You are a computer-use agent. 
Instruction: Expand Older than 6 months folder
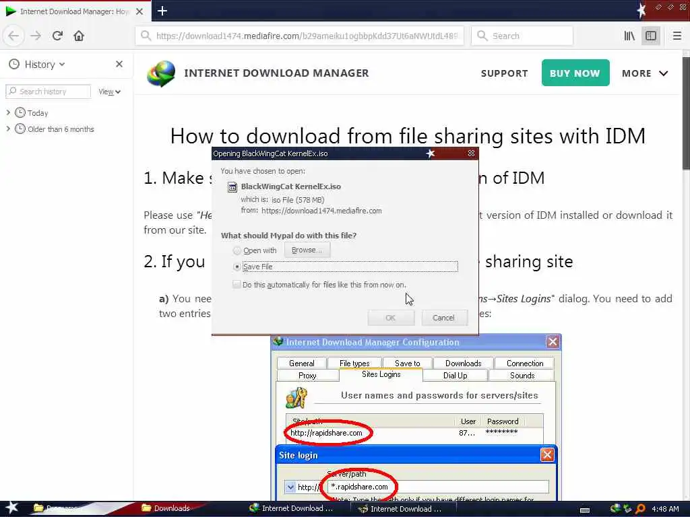coord(8,129)
